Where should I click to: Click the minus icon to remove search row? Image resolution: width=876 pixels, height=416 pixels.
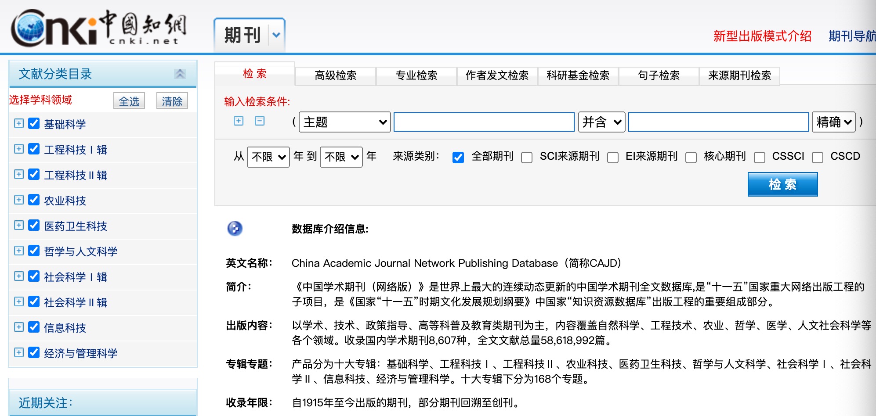pos(260,121)
